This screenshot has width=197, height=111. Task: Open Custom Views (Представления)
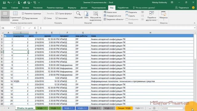[x=30, y=18]
